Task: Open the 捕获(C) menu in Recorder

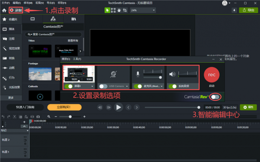Action: [66, 59]
